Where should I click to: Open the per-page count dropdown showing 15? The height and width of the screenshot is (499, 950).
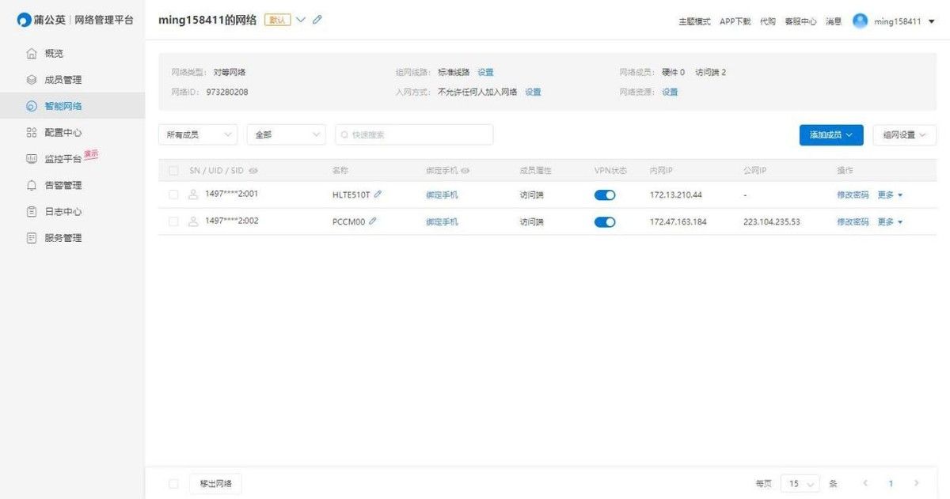800,483
